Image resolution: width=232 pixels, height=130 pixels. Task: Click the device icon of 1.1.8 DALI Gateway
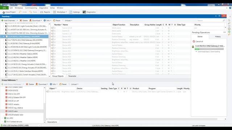point(7,43)
